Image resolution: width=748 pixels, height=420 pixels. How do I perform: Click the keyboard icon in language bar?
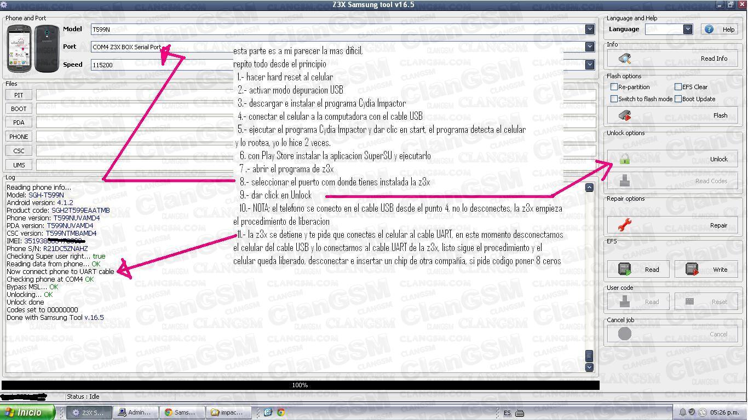[x=520, y=413]
